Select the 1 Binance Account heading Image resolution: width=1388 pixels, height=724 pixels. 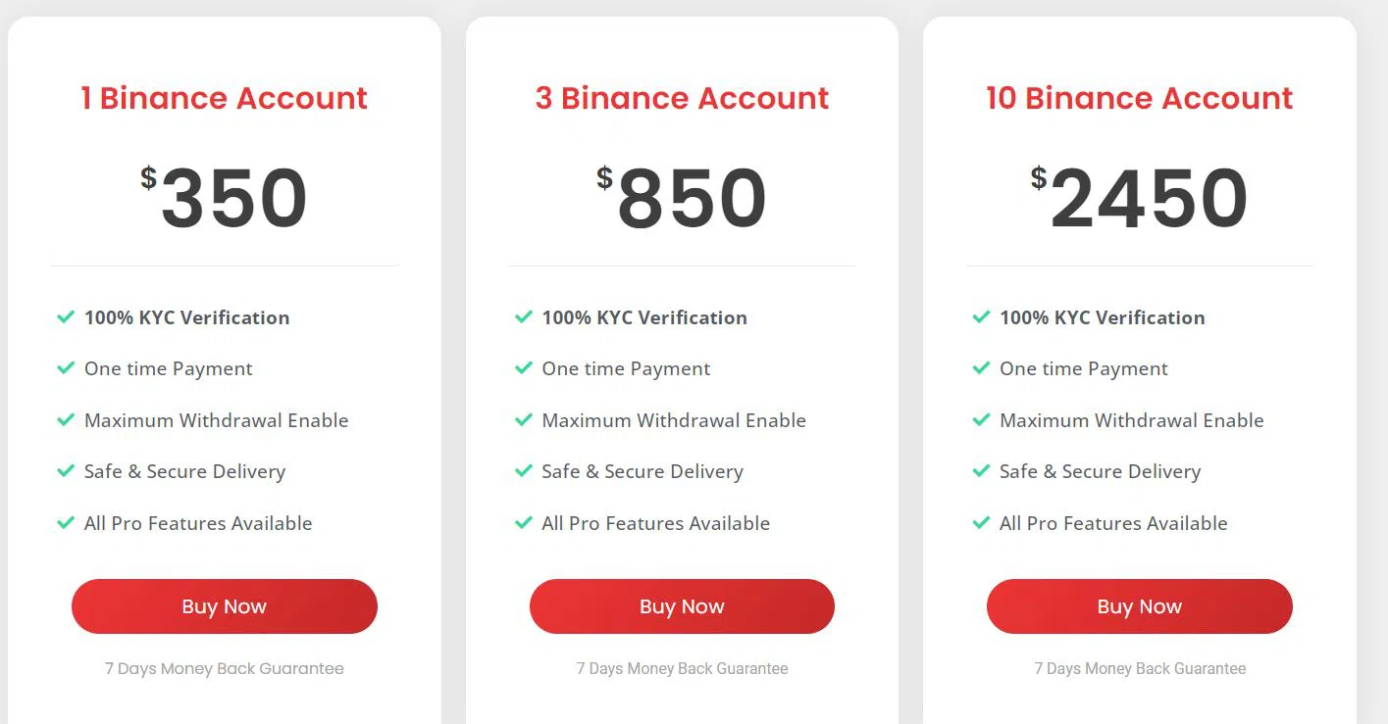click(x=225, y=98)
